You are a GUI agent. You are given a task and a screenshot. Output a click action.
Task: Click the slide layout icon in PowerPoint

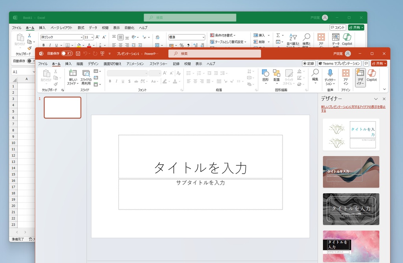coord(96,71)
